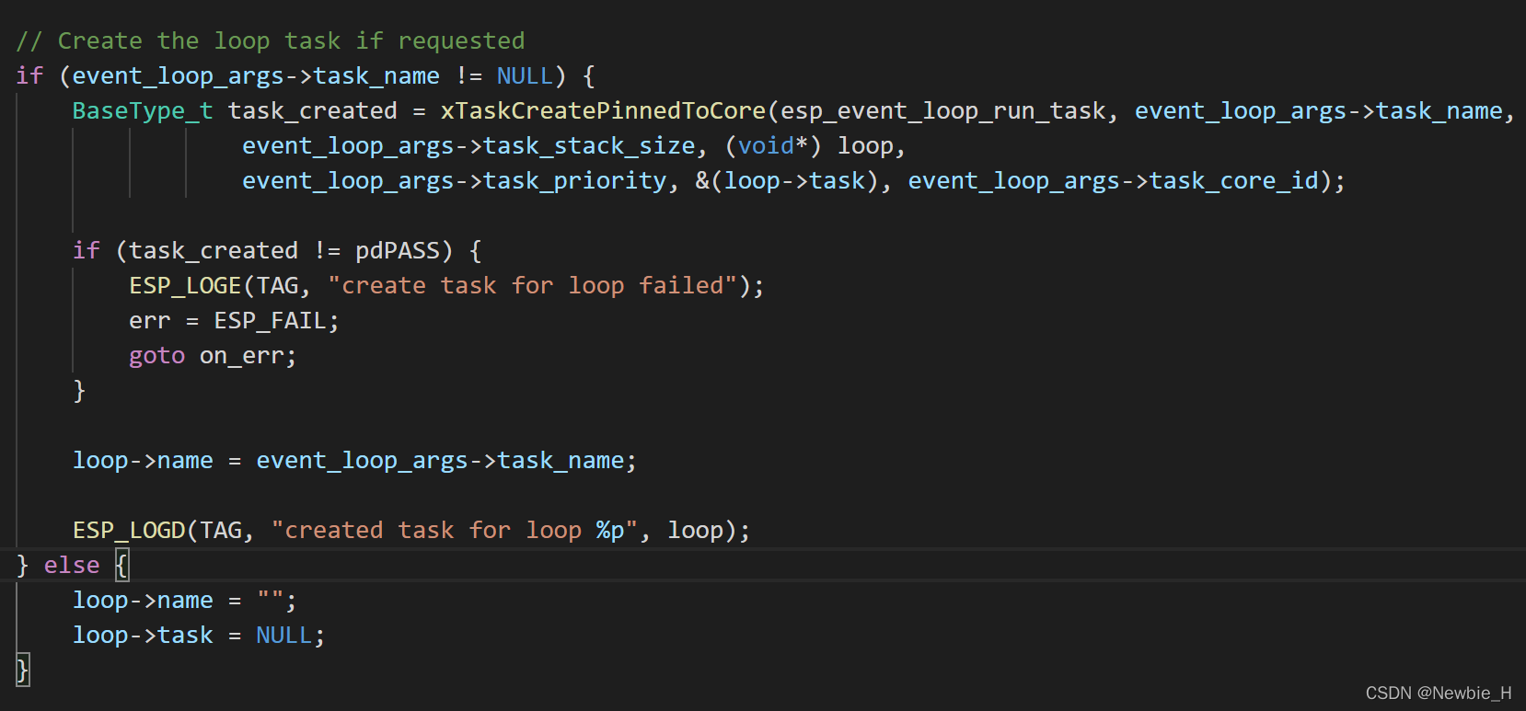This screenshot has width=1526, height=711.
Task: Click the on_err label name
Action: pyautogui.click(x=242, y=356)
